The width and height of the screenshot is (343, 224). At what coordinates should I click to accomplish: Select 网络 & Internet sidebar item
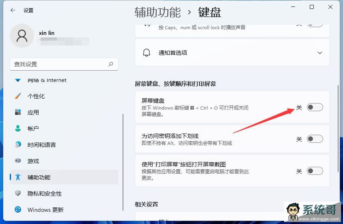(x=64, y=80)
